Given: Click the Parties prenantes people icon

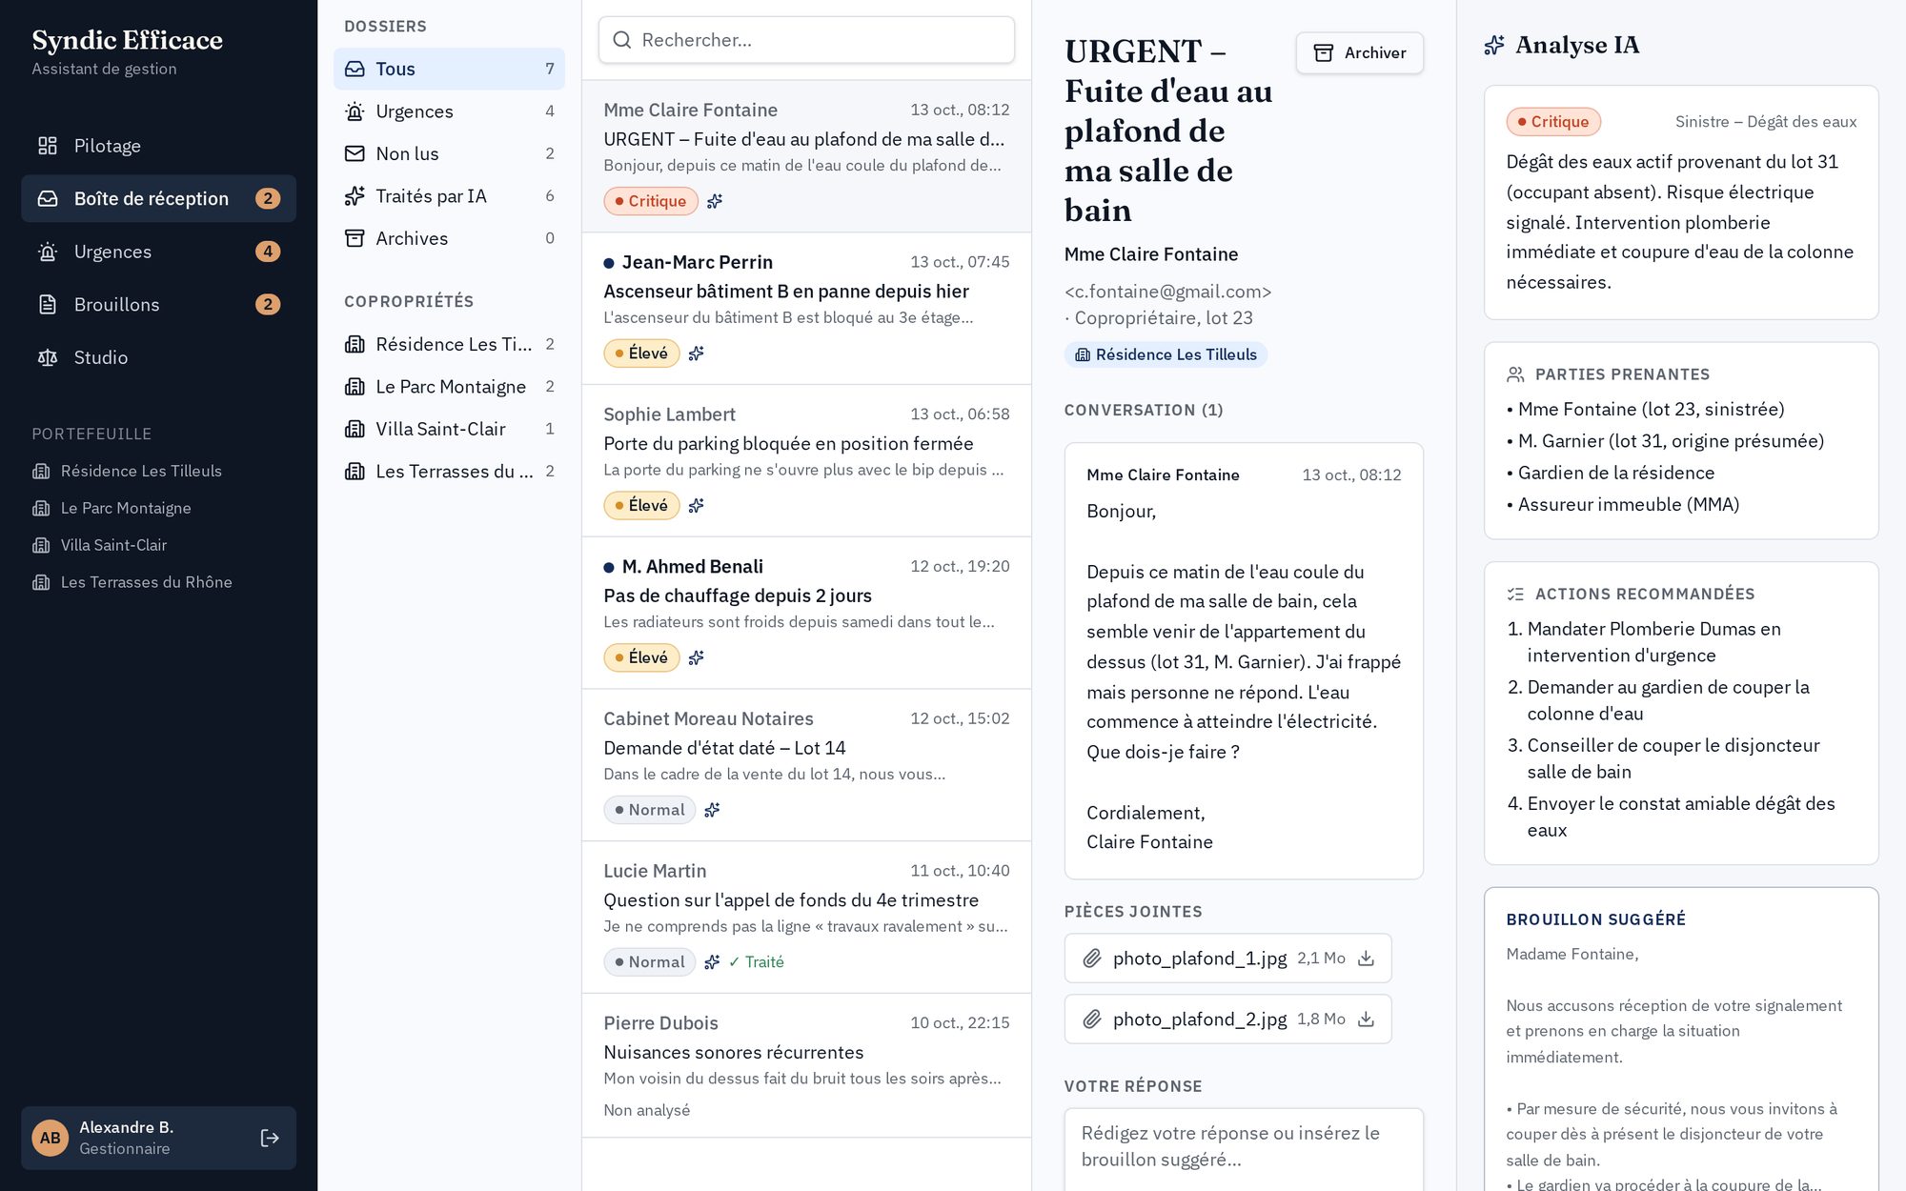Looking at the screenshot, I should 1515,374.
